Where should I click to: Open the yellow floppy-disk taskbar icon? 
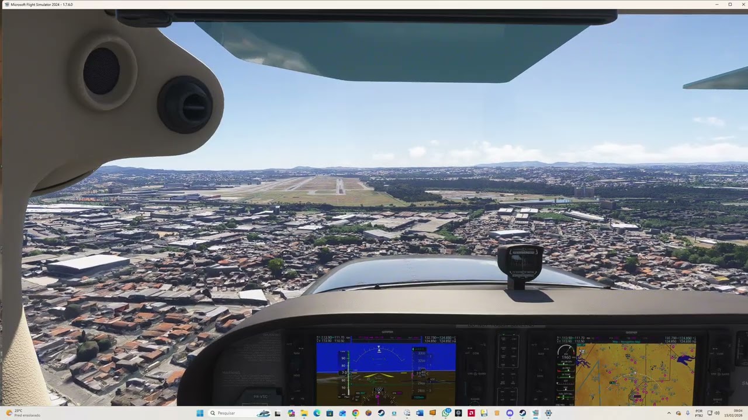[x=484, y=413]
